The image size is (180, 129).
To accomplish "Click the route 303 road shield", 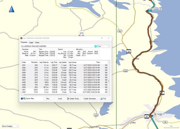I will point(125,71).
